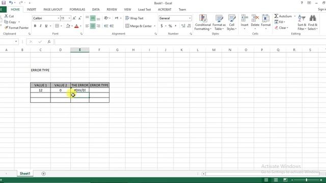This screenshot has height=183, width=326.
Task: Decrease font size with the smaller A icon
Action: pos(80,18)
